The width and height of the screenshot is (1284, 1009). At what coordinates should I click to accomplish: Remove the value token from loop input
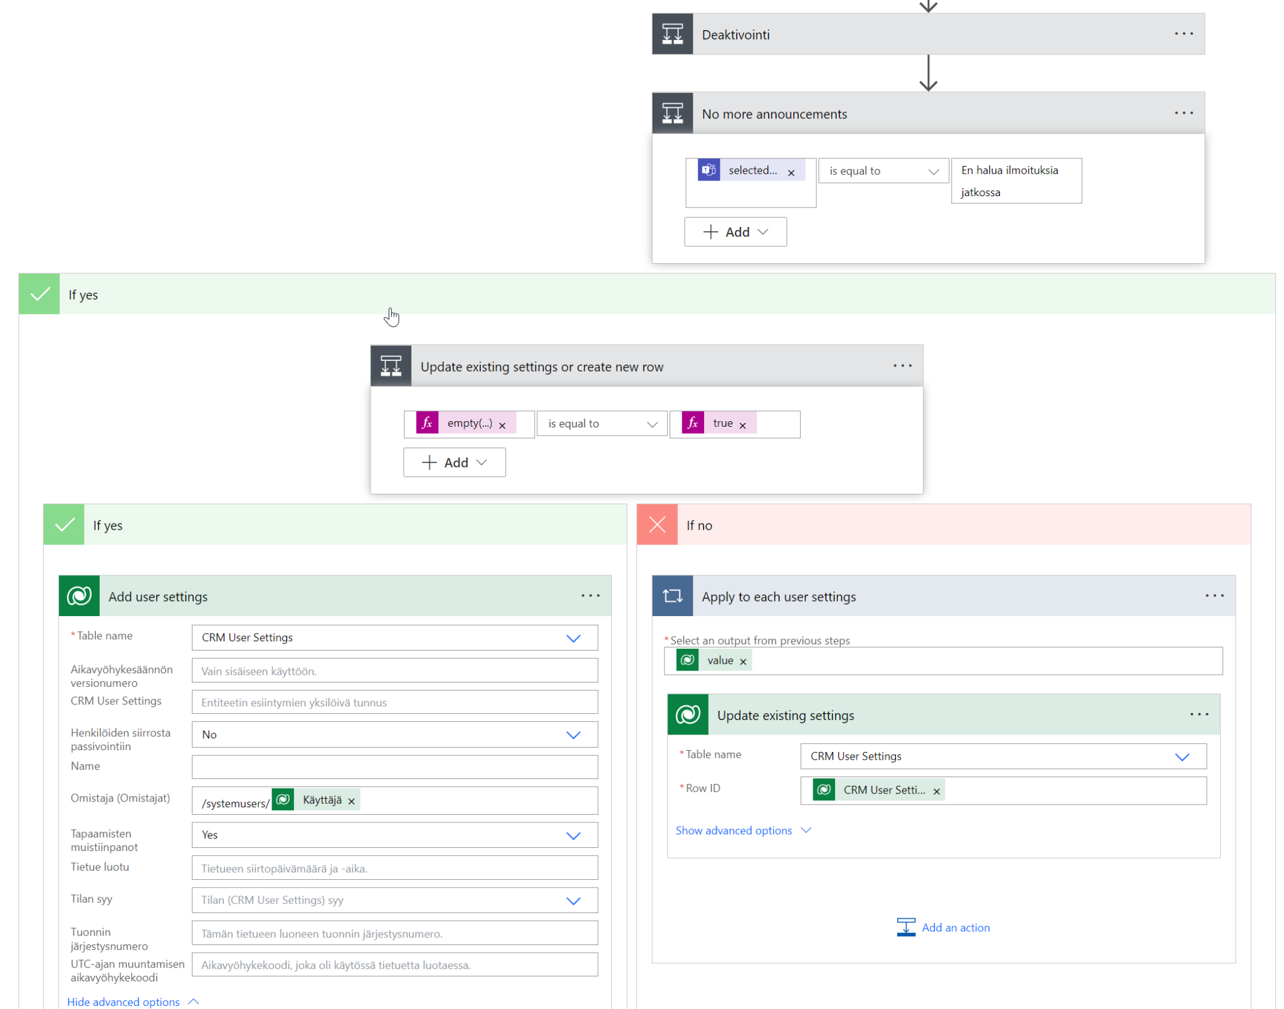click(x=743, y=662)
